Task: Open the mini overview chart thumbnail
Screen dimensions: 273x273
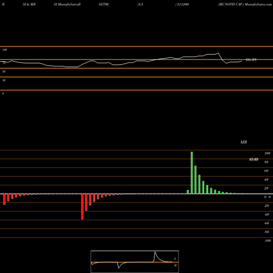Action: (x=135, y=262)
